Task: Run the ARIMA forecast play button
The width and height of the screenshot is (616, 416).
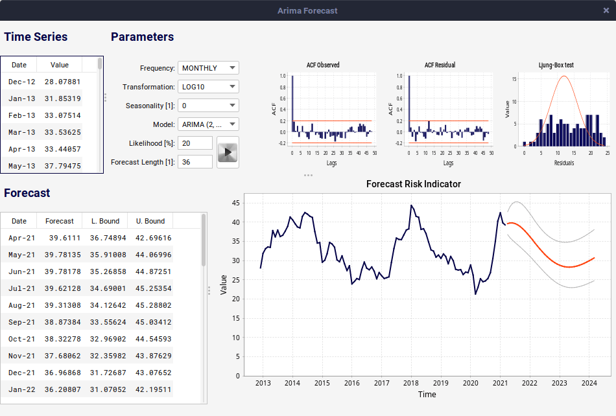Action: (228, 153)
